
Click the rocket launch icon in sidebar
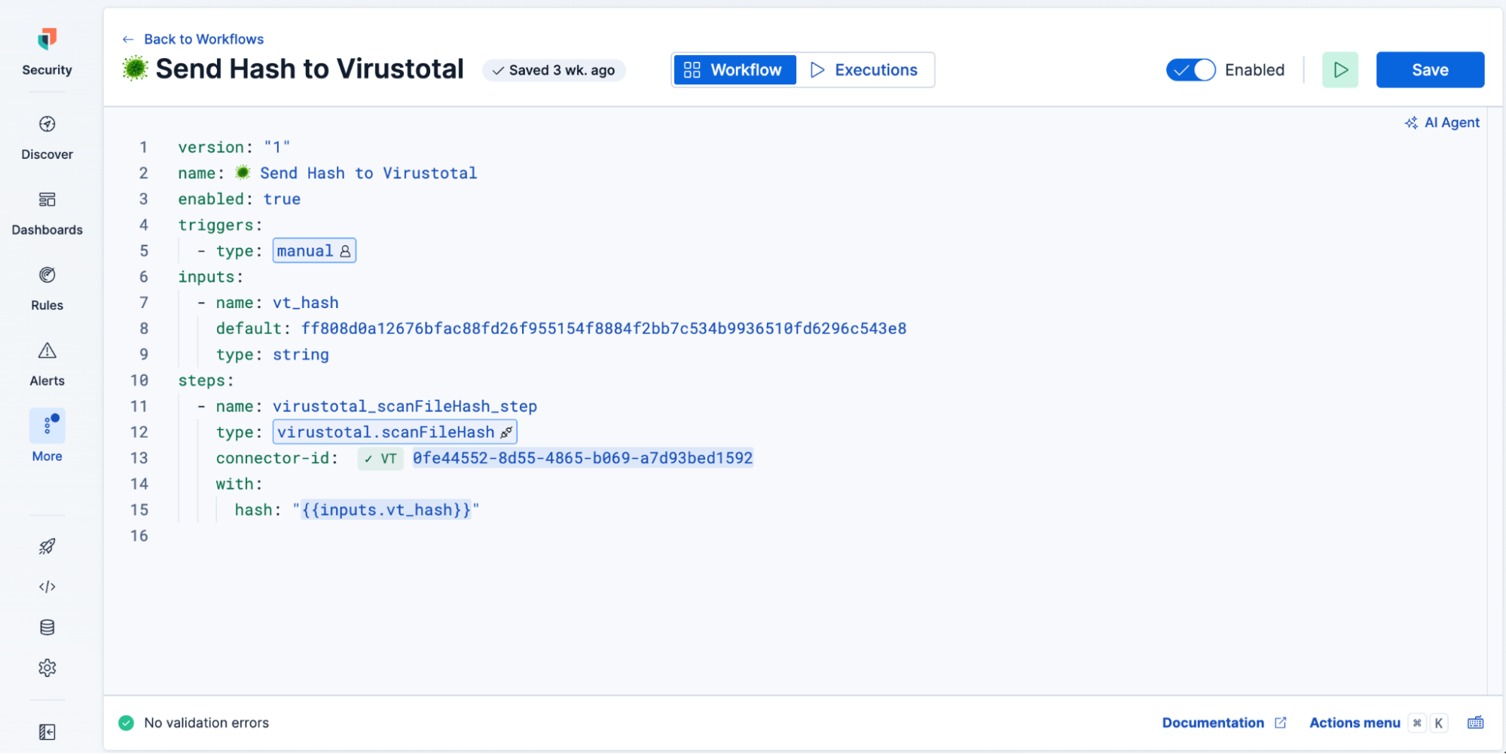(47, 546)
